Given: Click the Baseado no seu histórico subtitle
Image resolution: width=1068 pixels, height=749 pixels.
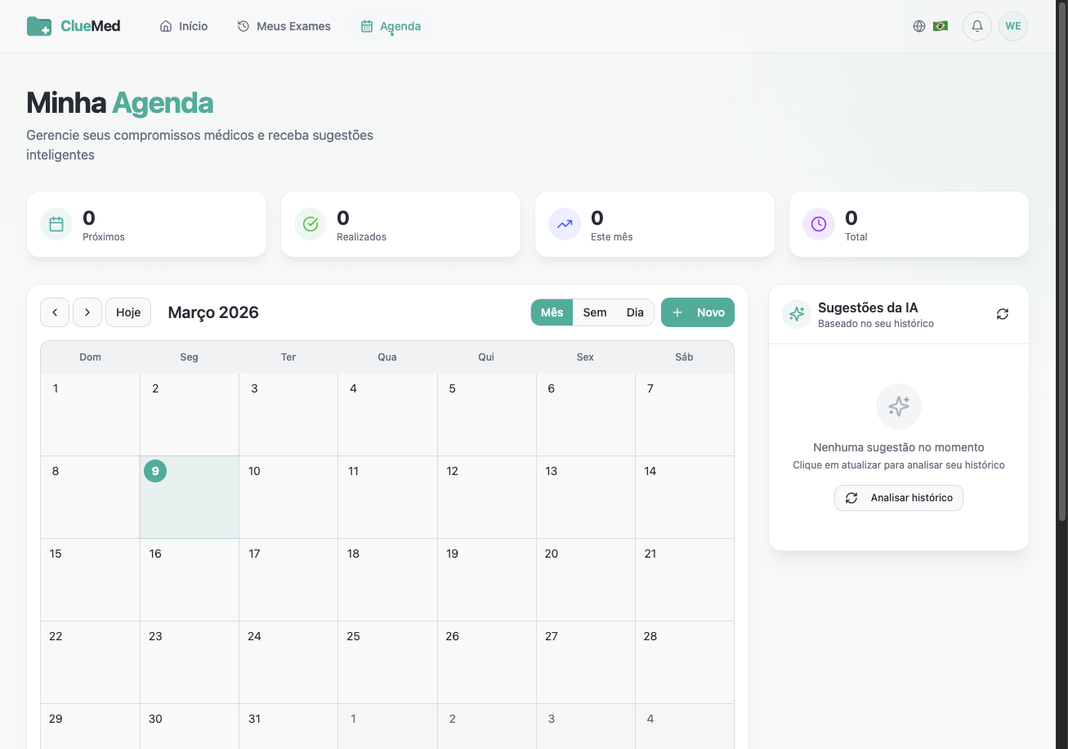Looking at the screenshot, I should [x=876, y=324].
